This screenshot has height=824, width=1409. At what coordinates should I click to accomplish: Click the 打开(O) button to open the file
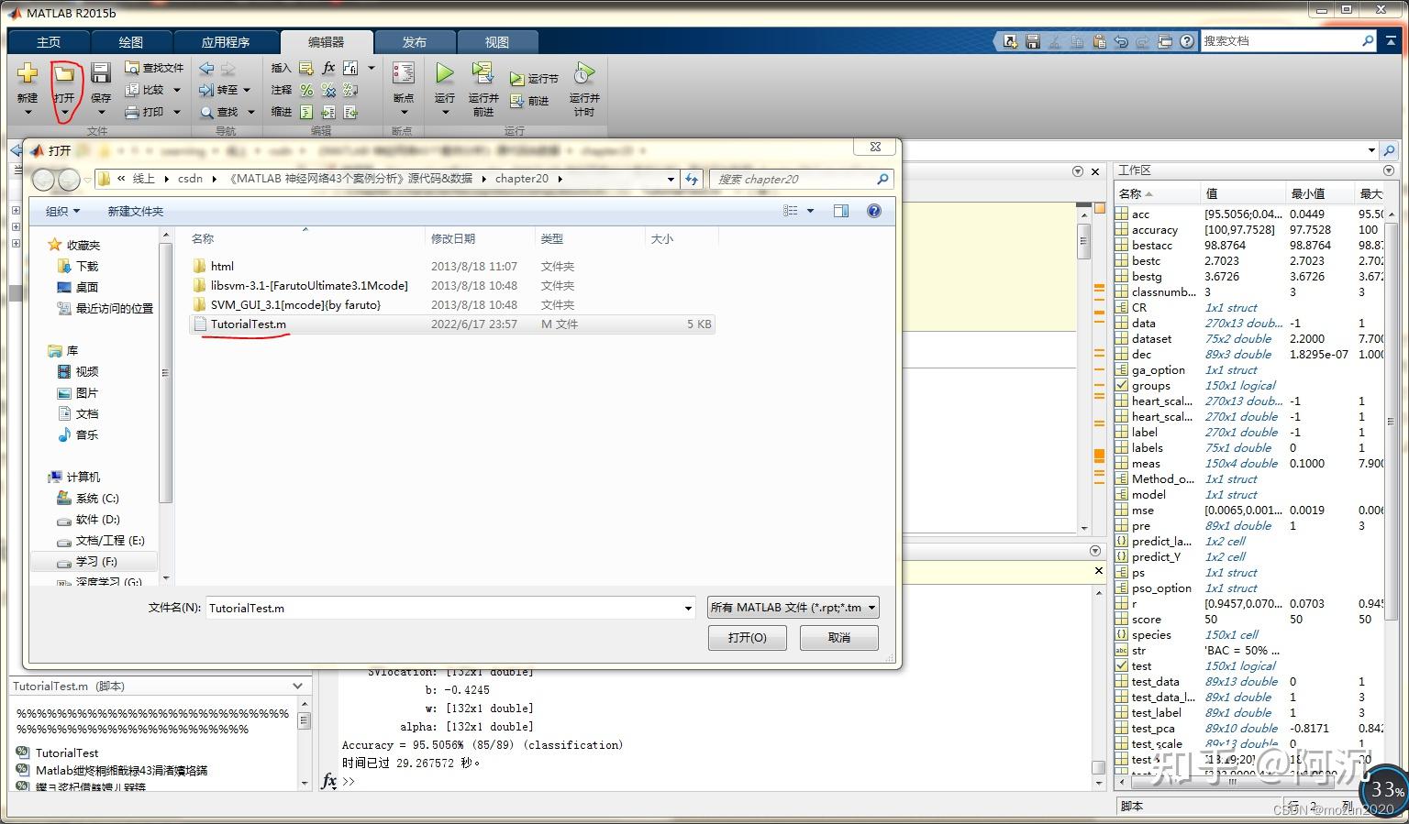pos(746,636)
